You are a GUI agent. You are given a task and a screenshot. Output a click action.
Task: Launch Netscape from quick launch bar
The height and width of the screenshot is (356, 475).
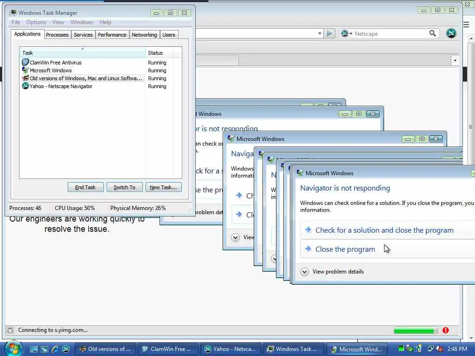point(66,349)
